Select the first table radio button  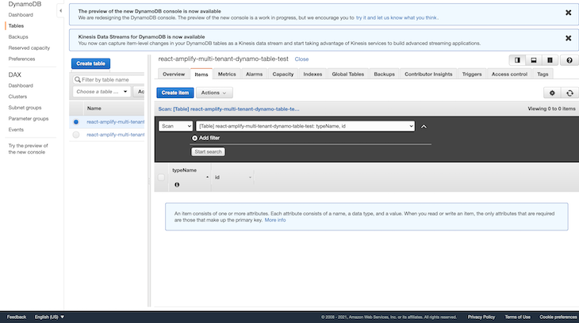coord(76,122)
